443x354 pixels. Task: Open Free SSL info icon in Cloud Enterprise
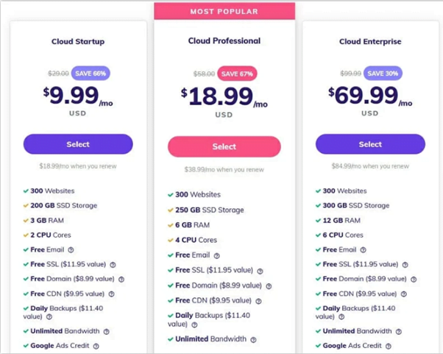point(405,265)
